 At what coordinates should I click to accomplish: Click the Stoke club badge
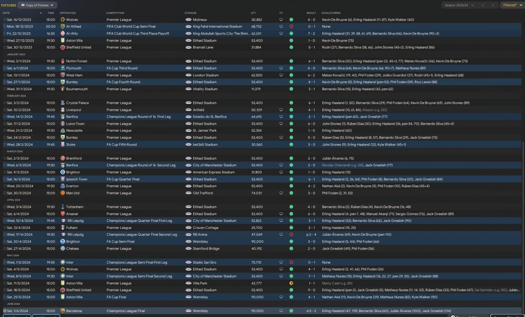pyautogui.click(x=62, y=144)
